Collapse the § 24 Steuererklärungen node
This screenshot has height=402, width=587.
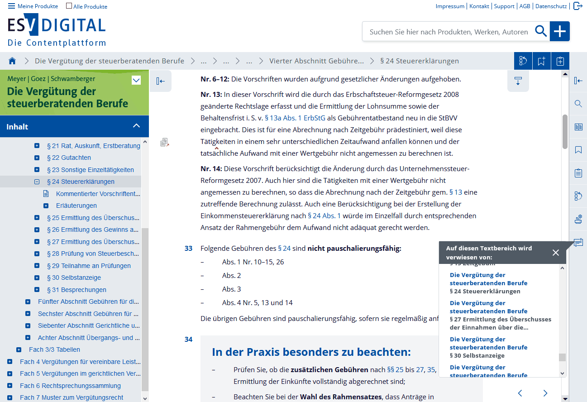pyautogui.click(x=37, y=182)
